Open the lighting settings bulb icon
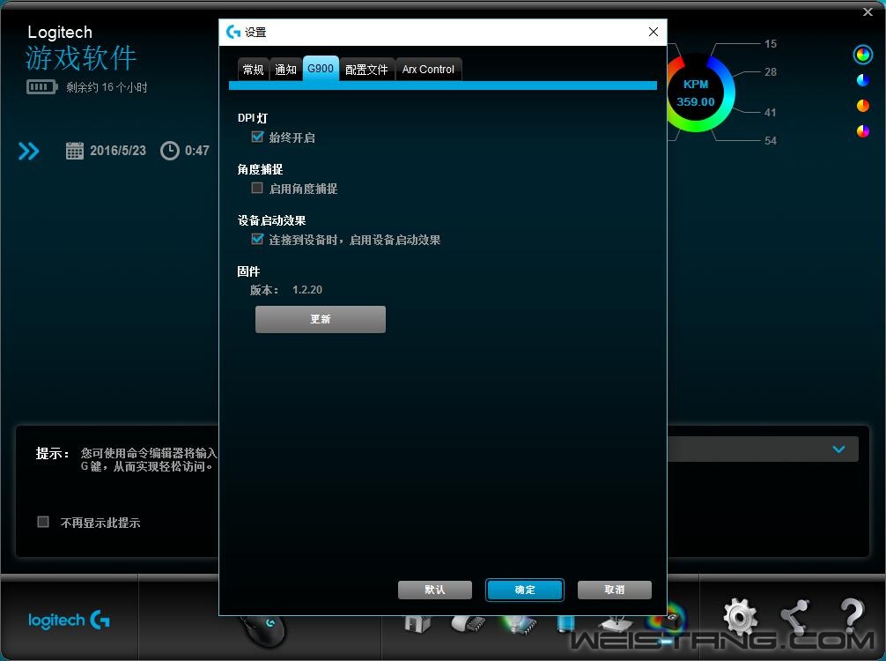This screenshot has width=886, height=661. click(518, 624)
